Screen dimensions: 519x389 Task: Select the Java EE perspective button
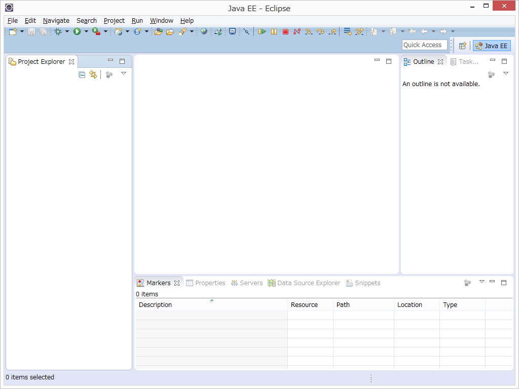coord(491,46)
